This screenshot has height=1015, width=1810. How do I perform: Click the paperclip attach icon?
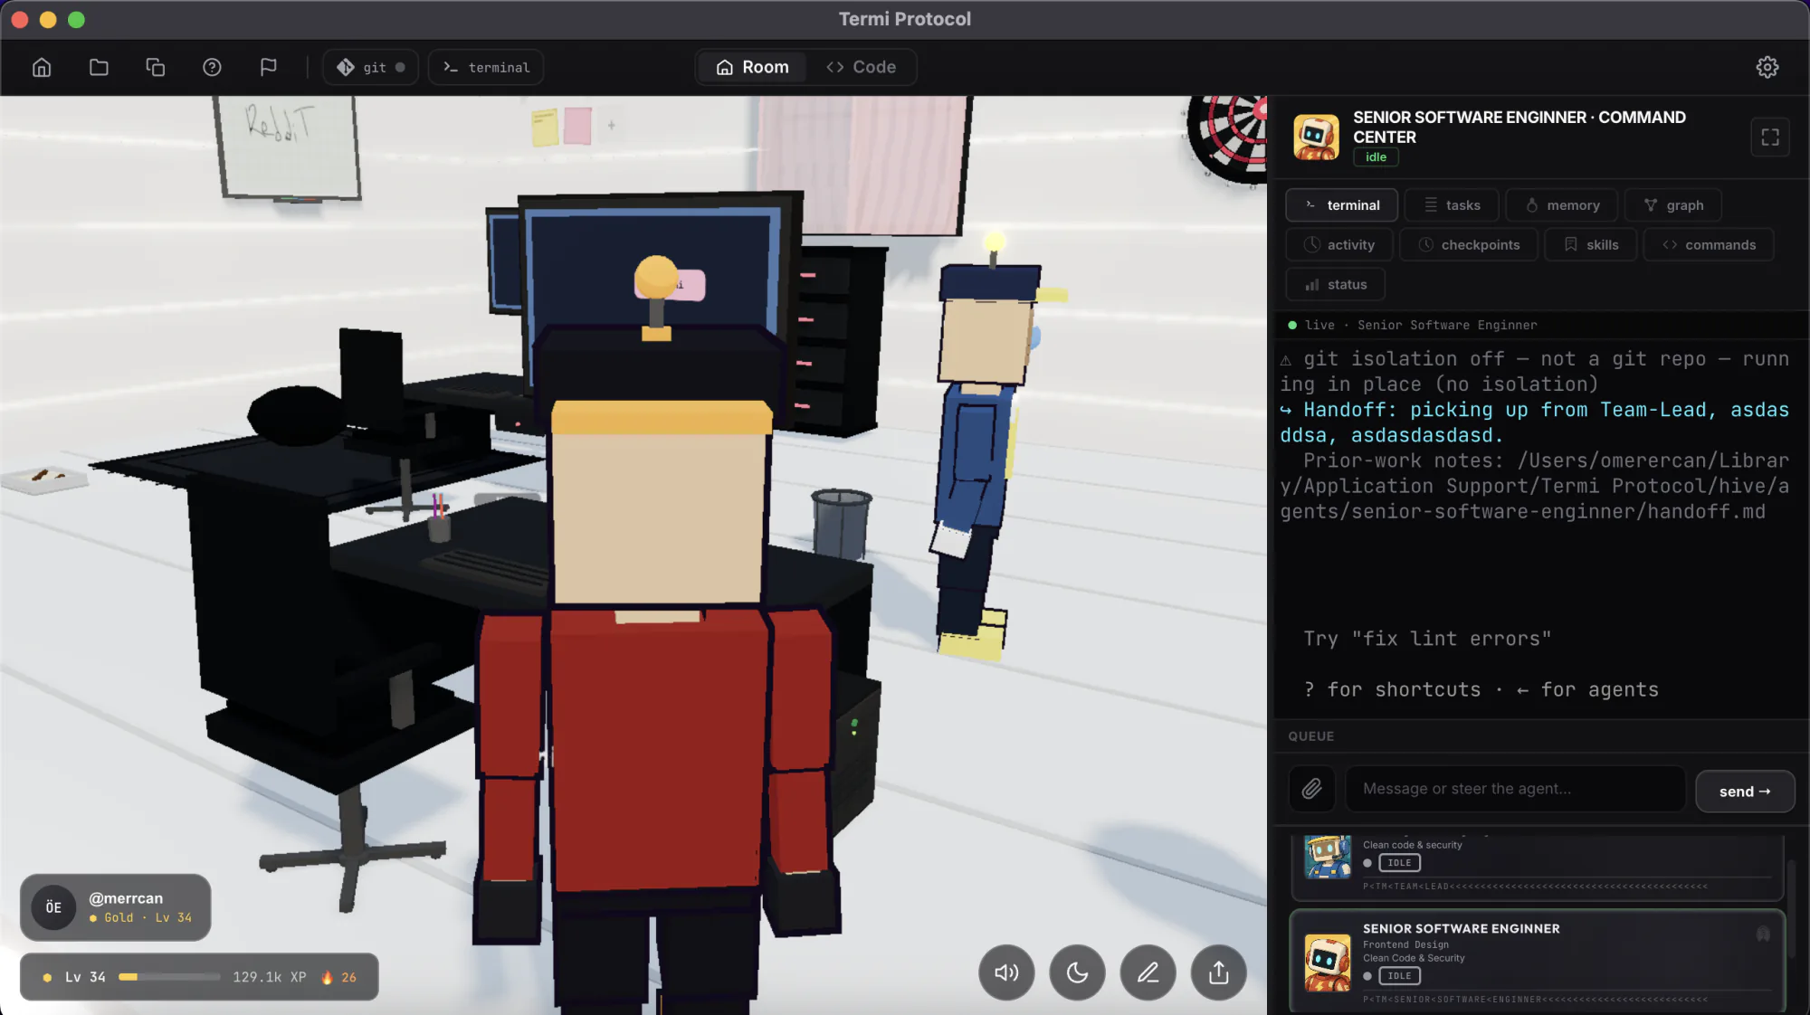click(x=1311, y=790)
